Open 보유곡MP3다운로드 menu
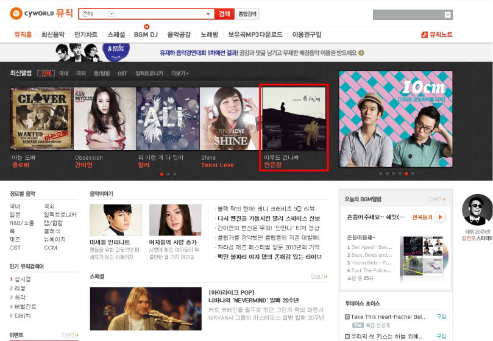493x341 pixels. pos(255,35)
